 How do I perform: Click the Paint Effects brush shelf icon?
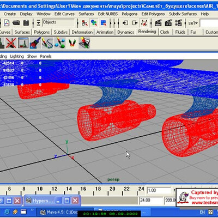coord(35,43)
